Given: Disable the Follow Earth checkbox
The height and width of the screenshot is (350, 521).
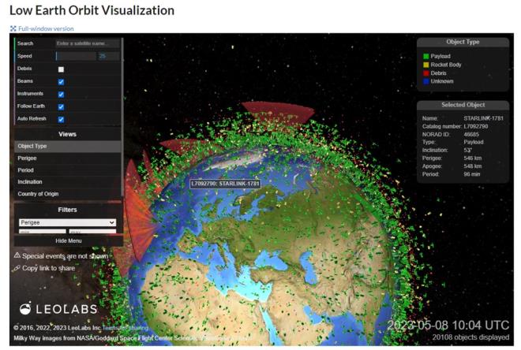Looking at the screenshot, I should tap(61, 106).
